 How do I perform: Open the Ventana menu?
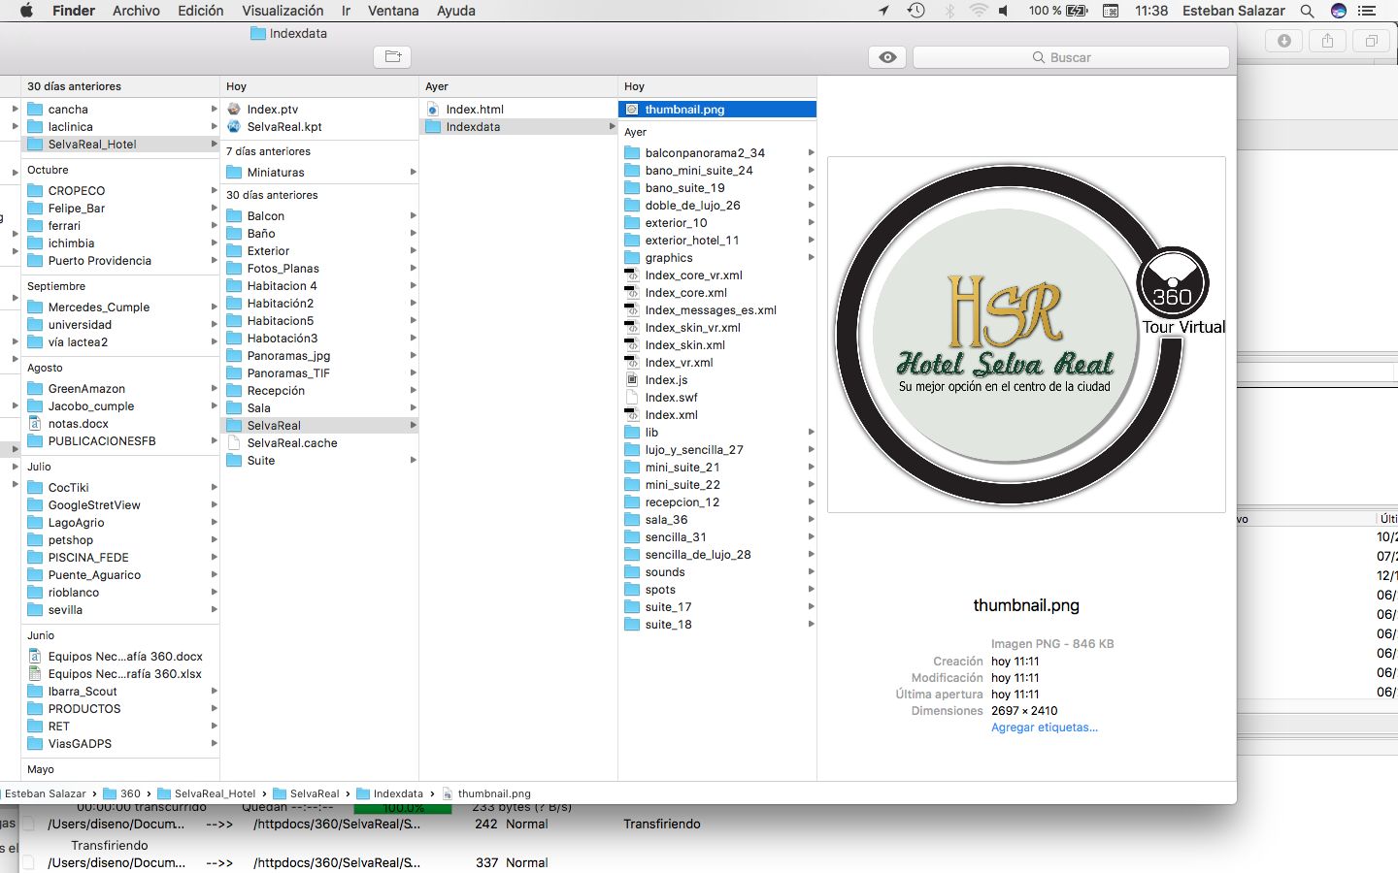coord(393,11)
